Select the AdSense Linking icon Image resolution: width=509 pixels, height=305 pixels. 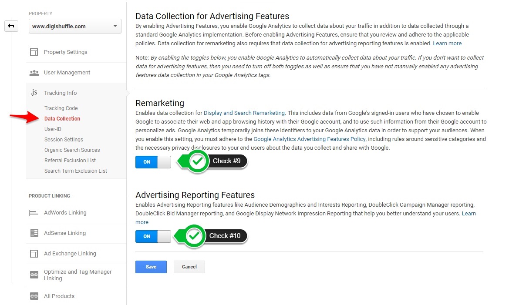click(34, 233)
